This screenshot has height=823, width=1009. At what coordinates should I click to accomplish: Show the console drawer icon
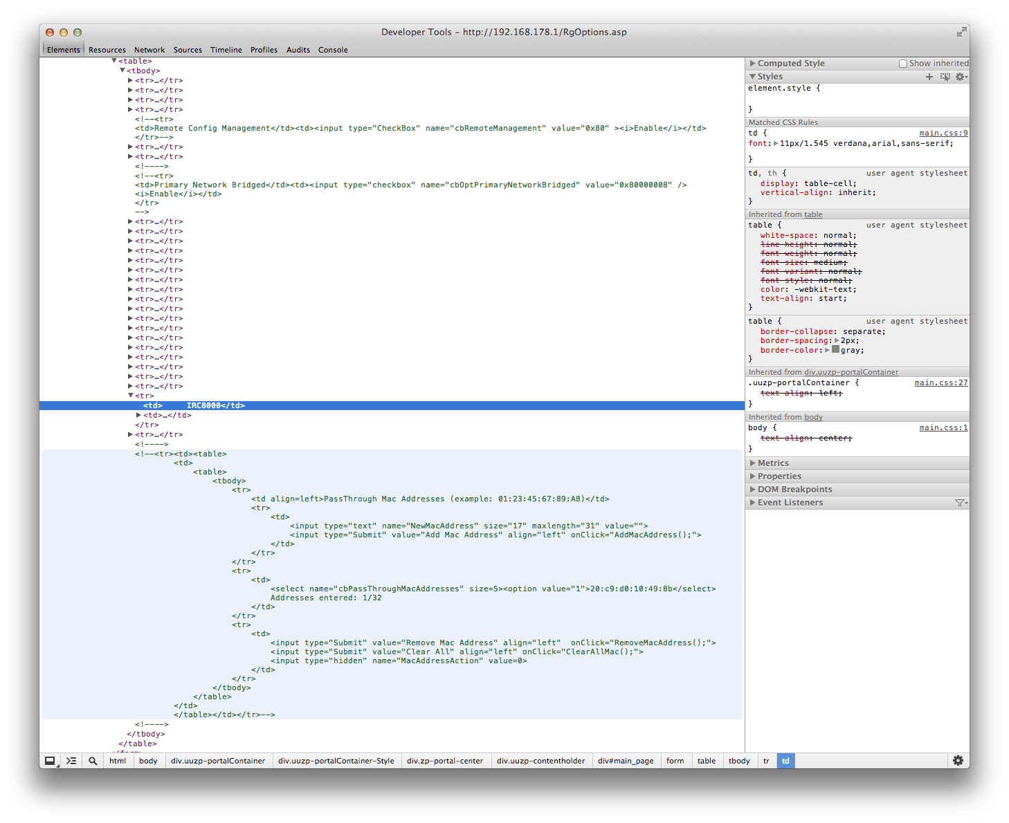coord(71,761)
